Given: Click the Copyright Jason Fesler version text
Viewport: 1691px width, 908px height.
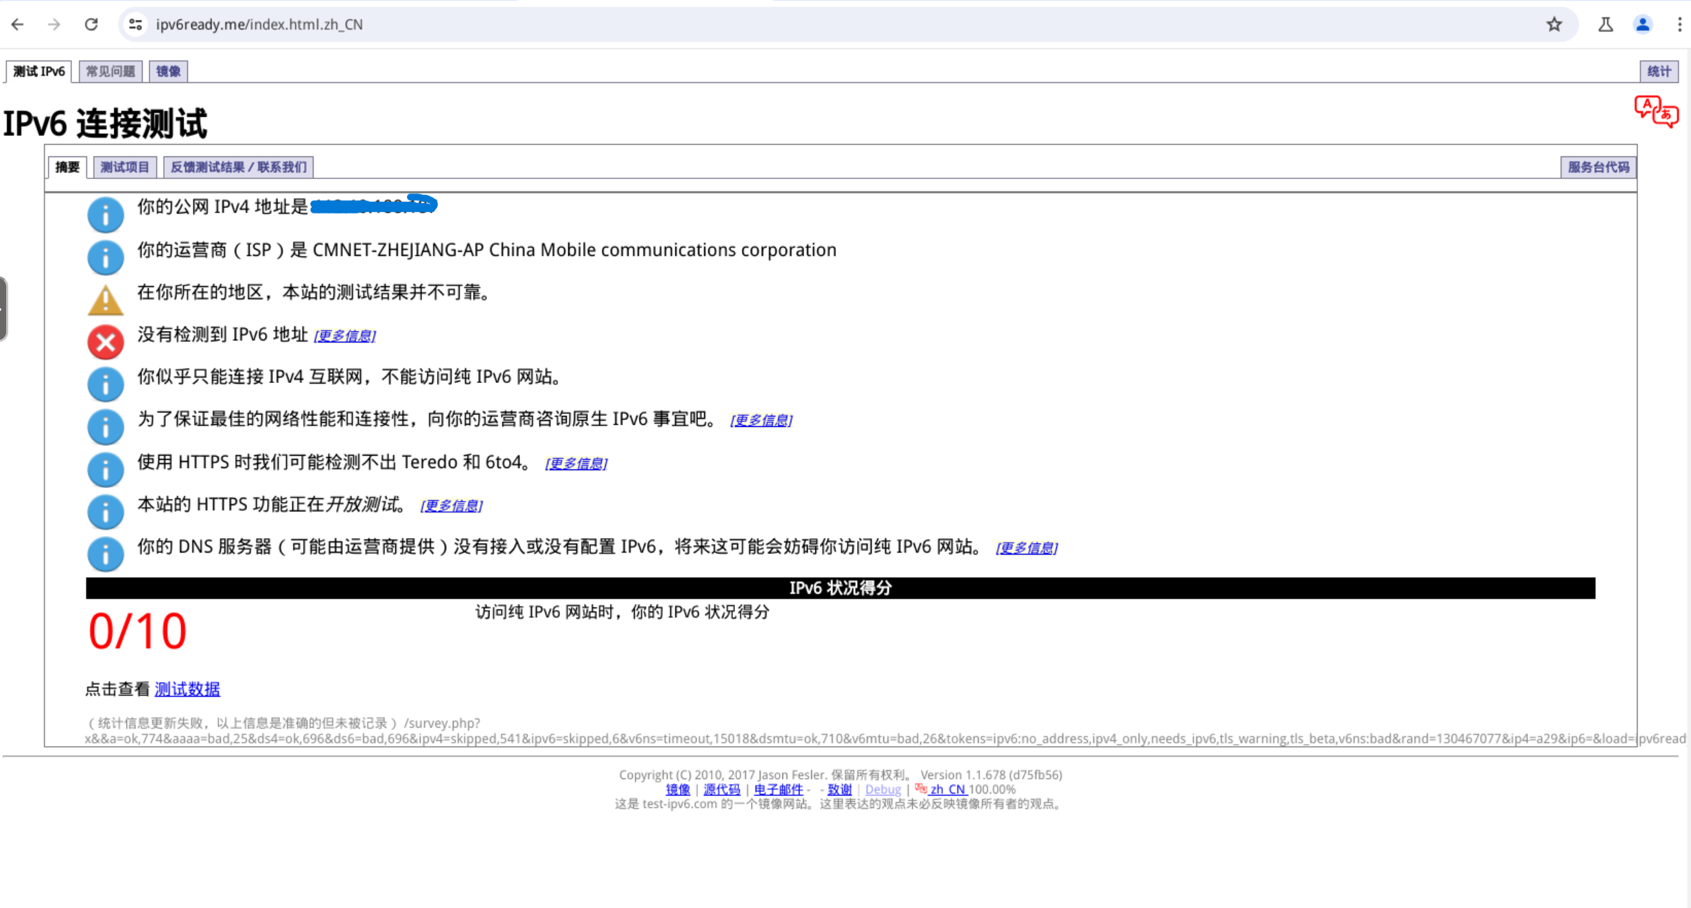Looking at the screenshot, I should [840, 774].
